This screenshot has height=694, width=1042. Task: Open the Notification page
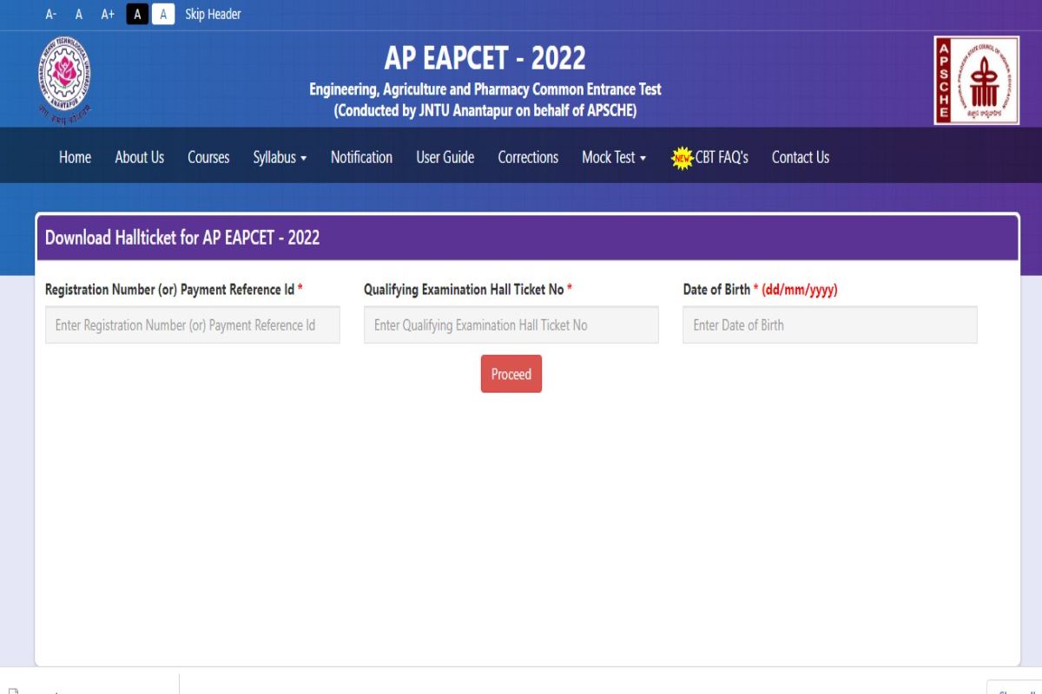pyautogui.click(x=361, y=157)
